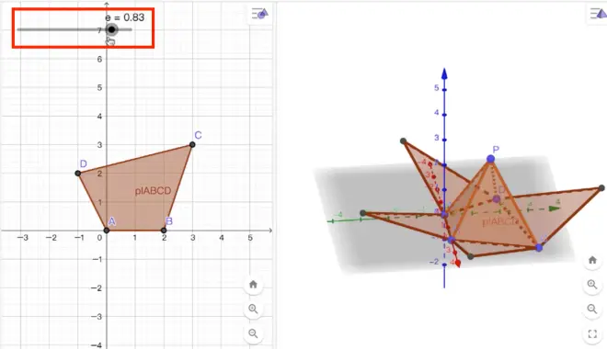Select point B on the x-axis

[164, 231]
